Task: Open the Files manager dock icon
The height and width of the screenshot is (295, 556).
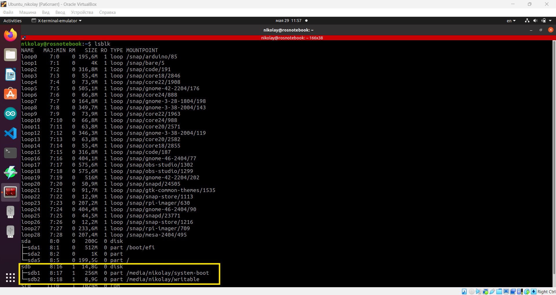Action: (x=10, y=55)
